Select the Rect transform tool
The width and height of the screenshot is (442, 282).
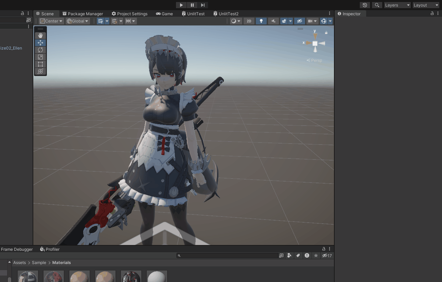(40, 64)
